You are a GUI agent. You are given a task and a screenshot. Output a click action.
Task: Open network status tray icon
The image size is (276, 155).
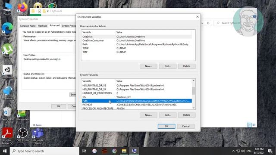pos(238,151)
